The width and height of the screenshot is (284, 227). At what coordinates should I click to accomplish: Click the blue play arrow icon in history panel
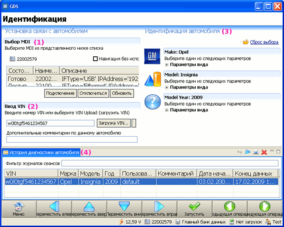coord(248,151)
